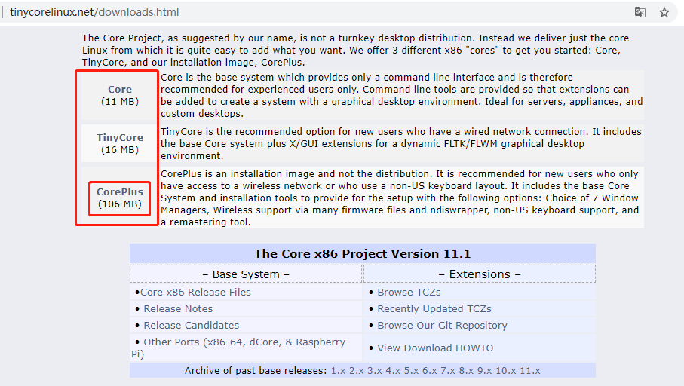
Task: Open the 6.x archive link
Action: pyautogui.click(x=429, y=371)
